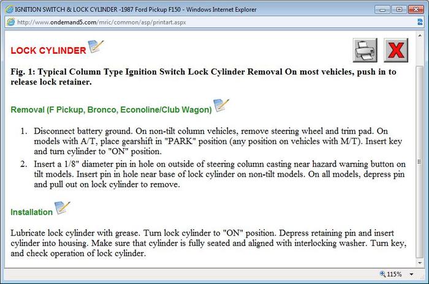The height and width of the screenshot is (284, 429).
Task: Click the compatibility view icon in address bar
Action: [x=420, y=22]
